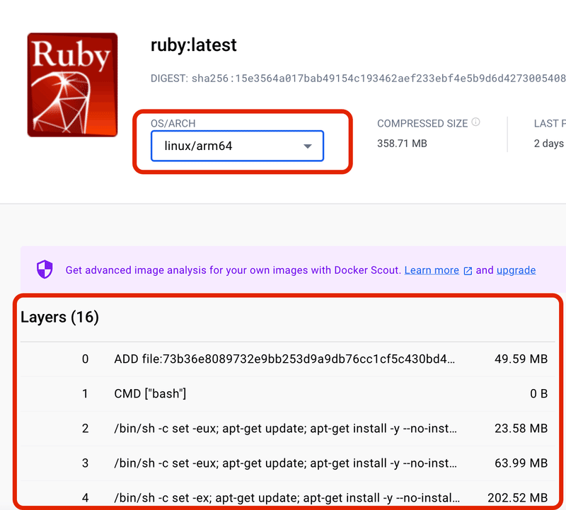Expand layer 0 ADD file entry
Viewport: 566px width, 510px height.
click(x=283, y=359)
